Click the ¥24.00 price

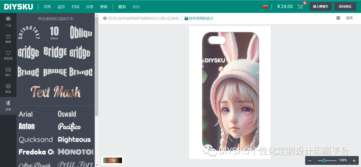click(x=285, y=6)
